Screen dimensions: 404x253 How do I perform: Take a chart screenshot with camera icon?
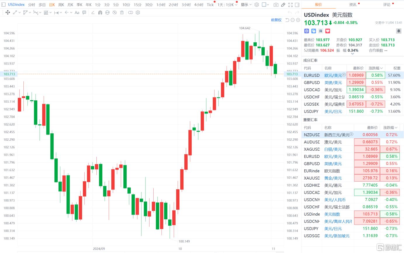(x=276, y=5)
